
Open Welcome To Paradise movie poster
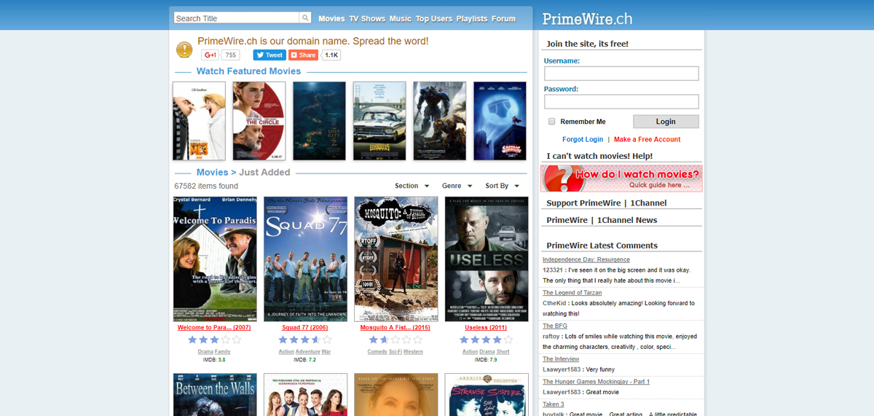click(215, 259)
